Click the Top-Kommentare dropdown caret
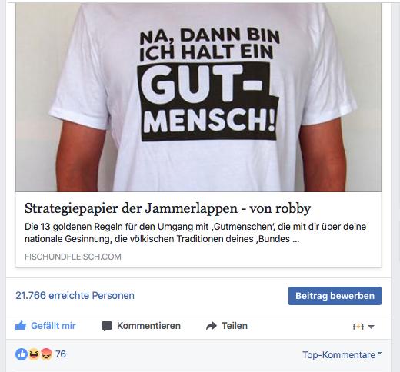 point(379,353)
